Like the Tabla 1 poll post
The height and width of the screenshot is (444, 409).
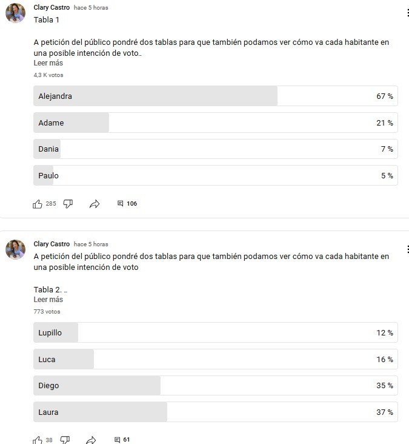[38, 204]
